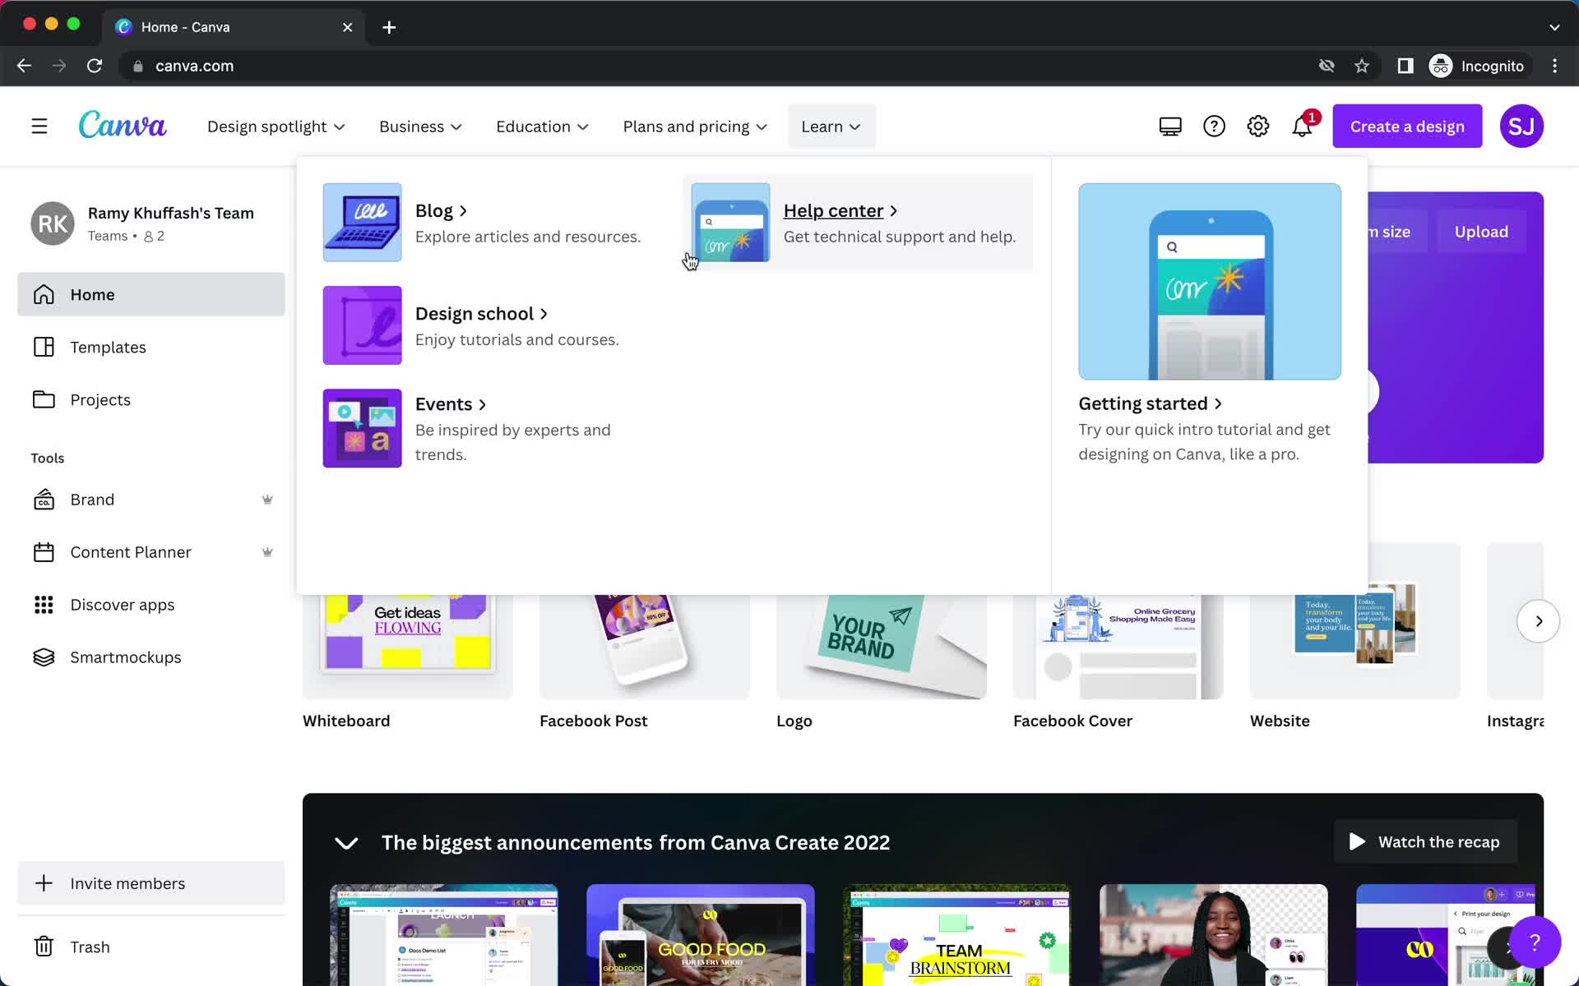The image size is (1579, 986).
Task: Click the Canva logo
Action: (x=123, y=125)
